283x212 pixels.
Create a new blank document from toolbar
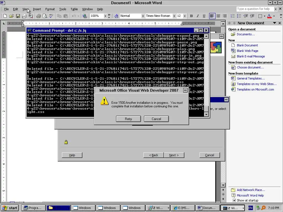5,16
